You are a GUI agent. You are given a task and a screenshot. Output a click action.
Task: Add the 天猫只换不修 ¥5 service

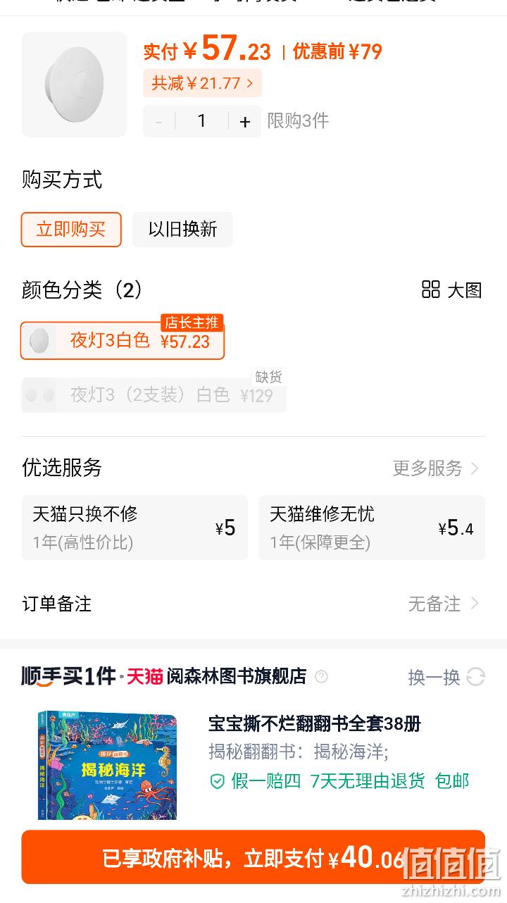click(x=134, y=528)
